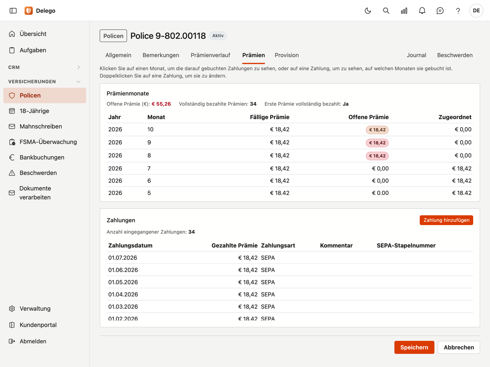Expand the CRM section chevron

pyautogui.click(x=78, y=67)
